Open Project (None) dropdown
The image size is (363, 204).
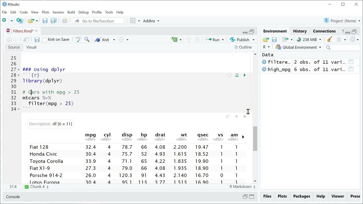pyautogui.click(x=342, y=21)
